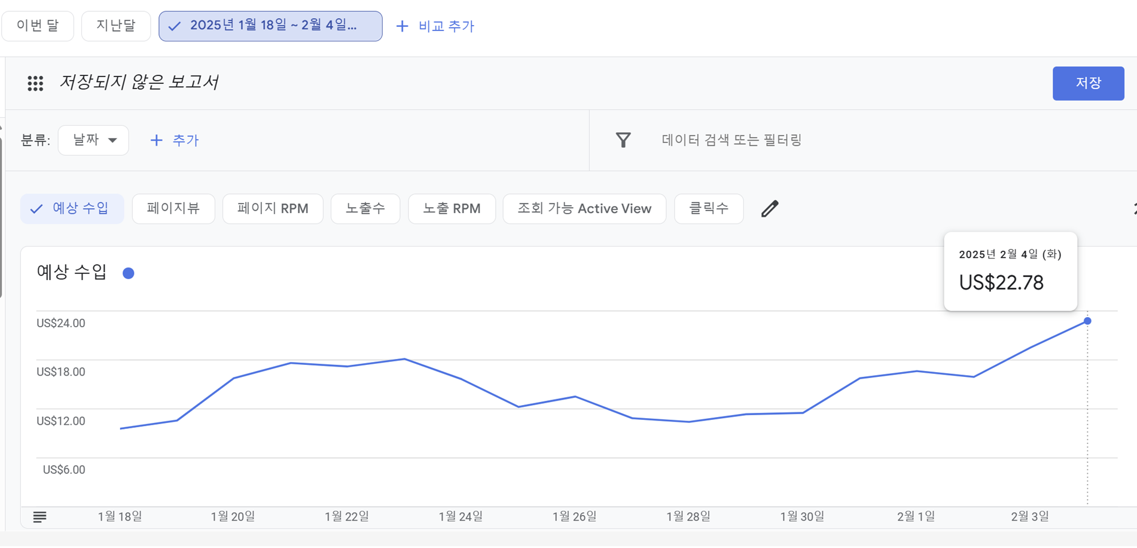The width and height of the screenshot is (1137, 548).
Task: Click the US$22.78 tooltip value
Action: click(1001, 282)
